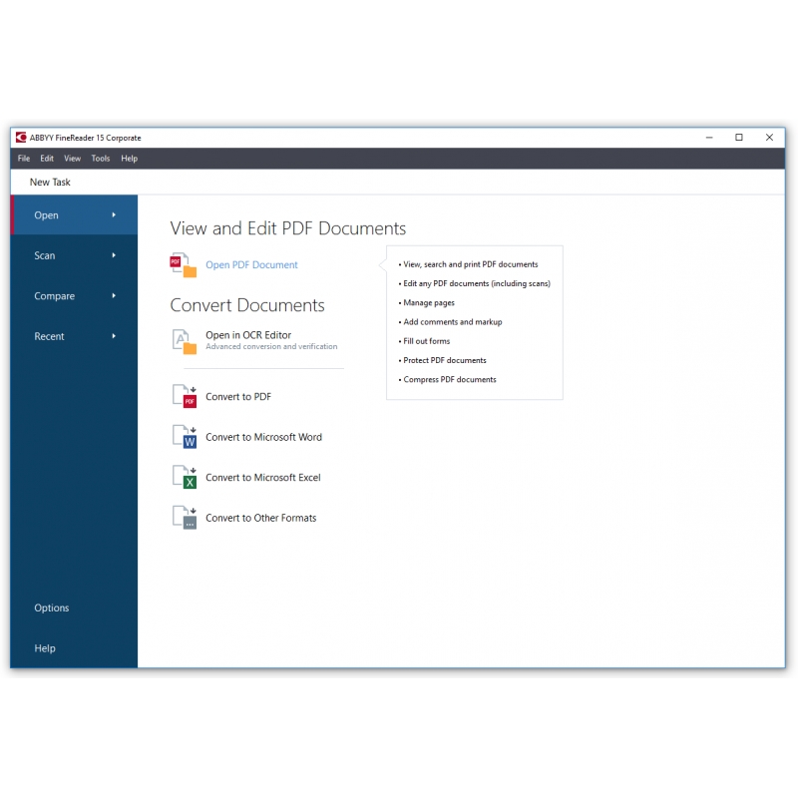Open Help at the sidebar bottom
Image resolution: width=798 pixels, height=798 pixels.
point(45,648)
